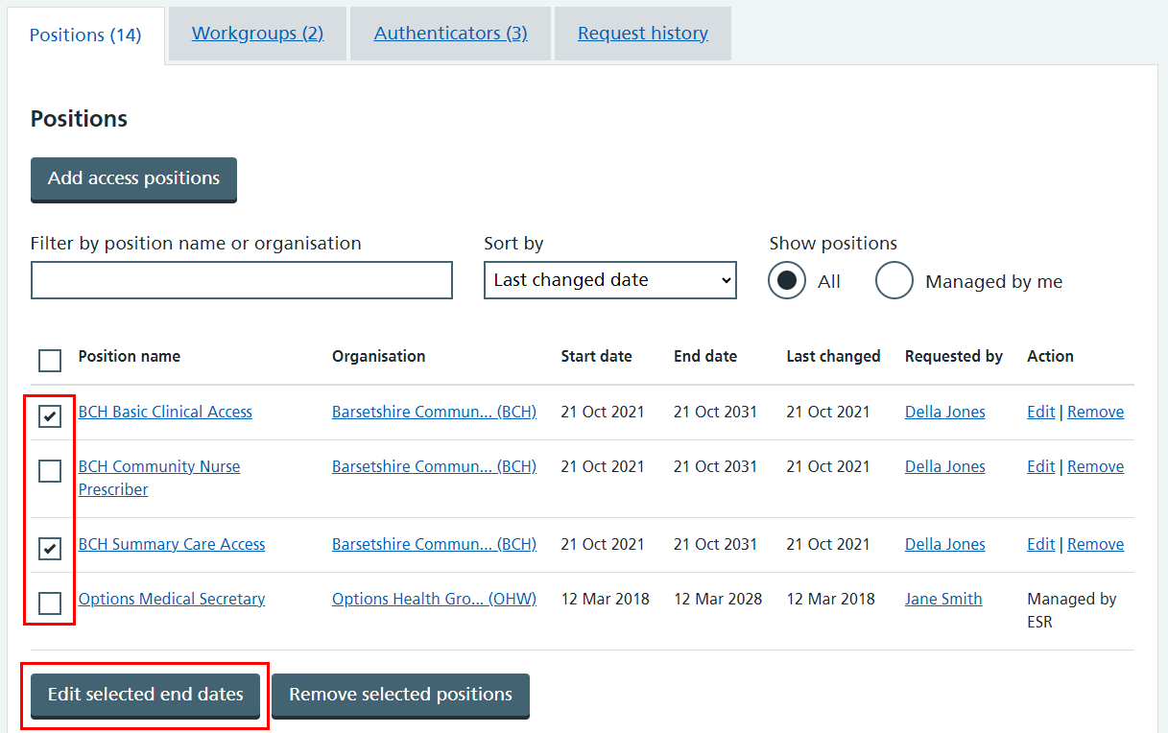Open organisation link for BCH Summary Care Access

434,544
